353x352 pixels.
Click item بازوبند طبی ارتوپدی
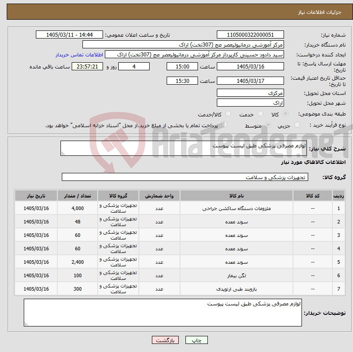click(237, 289)
